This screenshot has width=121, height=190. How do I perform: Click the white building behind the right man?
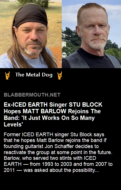(64, 44)
